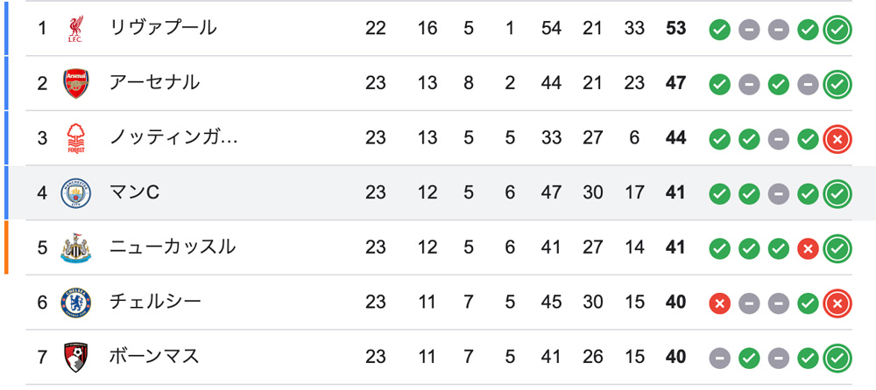Click the Arsenal club crest

tap(75, 83)
